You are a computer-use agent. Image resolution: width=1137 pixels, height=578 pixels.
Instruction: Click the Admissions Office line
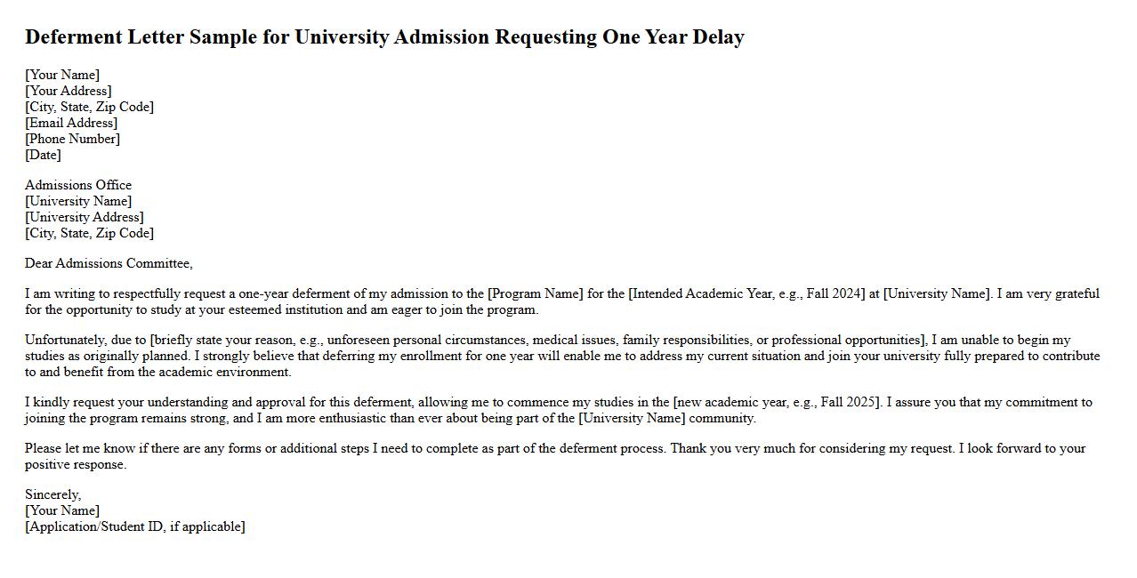tap(78, 185)
